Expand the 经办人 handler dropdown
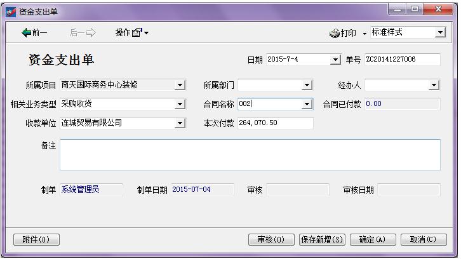This screenshot has height=259, width=461. point(434,85)
